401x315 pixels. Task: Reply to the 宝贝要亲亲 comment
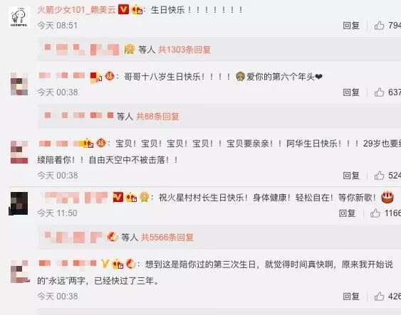(x=351, y=176)
